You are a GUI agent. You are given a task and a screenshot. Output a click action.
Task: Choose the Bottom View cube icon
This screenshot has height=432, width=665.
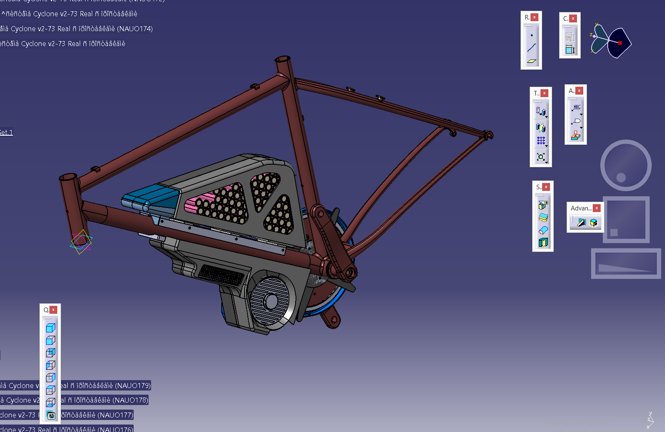[51, 403]
